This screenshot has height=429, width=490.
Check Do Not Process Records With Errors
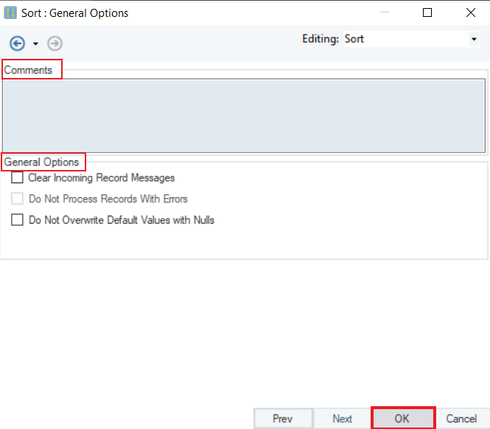pos(17,199)
